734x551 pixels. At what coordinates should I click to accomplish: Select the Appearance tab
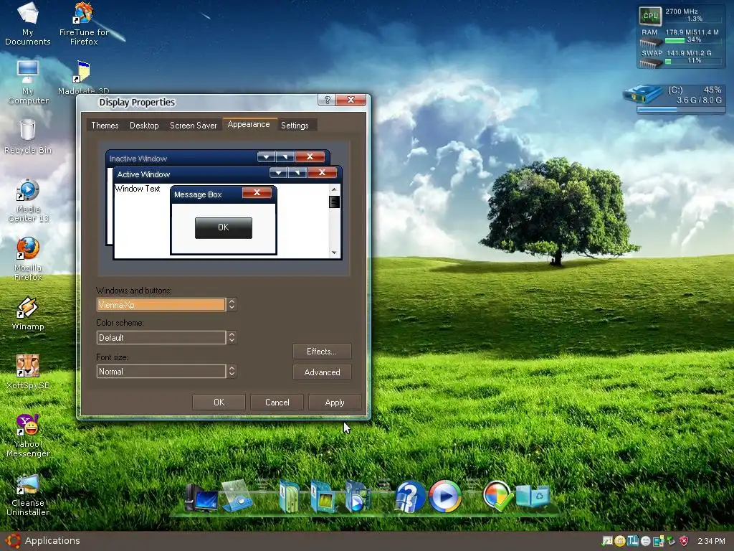(249, 124)
